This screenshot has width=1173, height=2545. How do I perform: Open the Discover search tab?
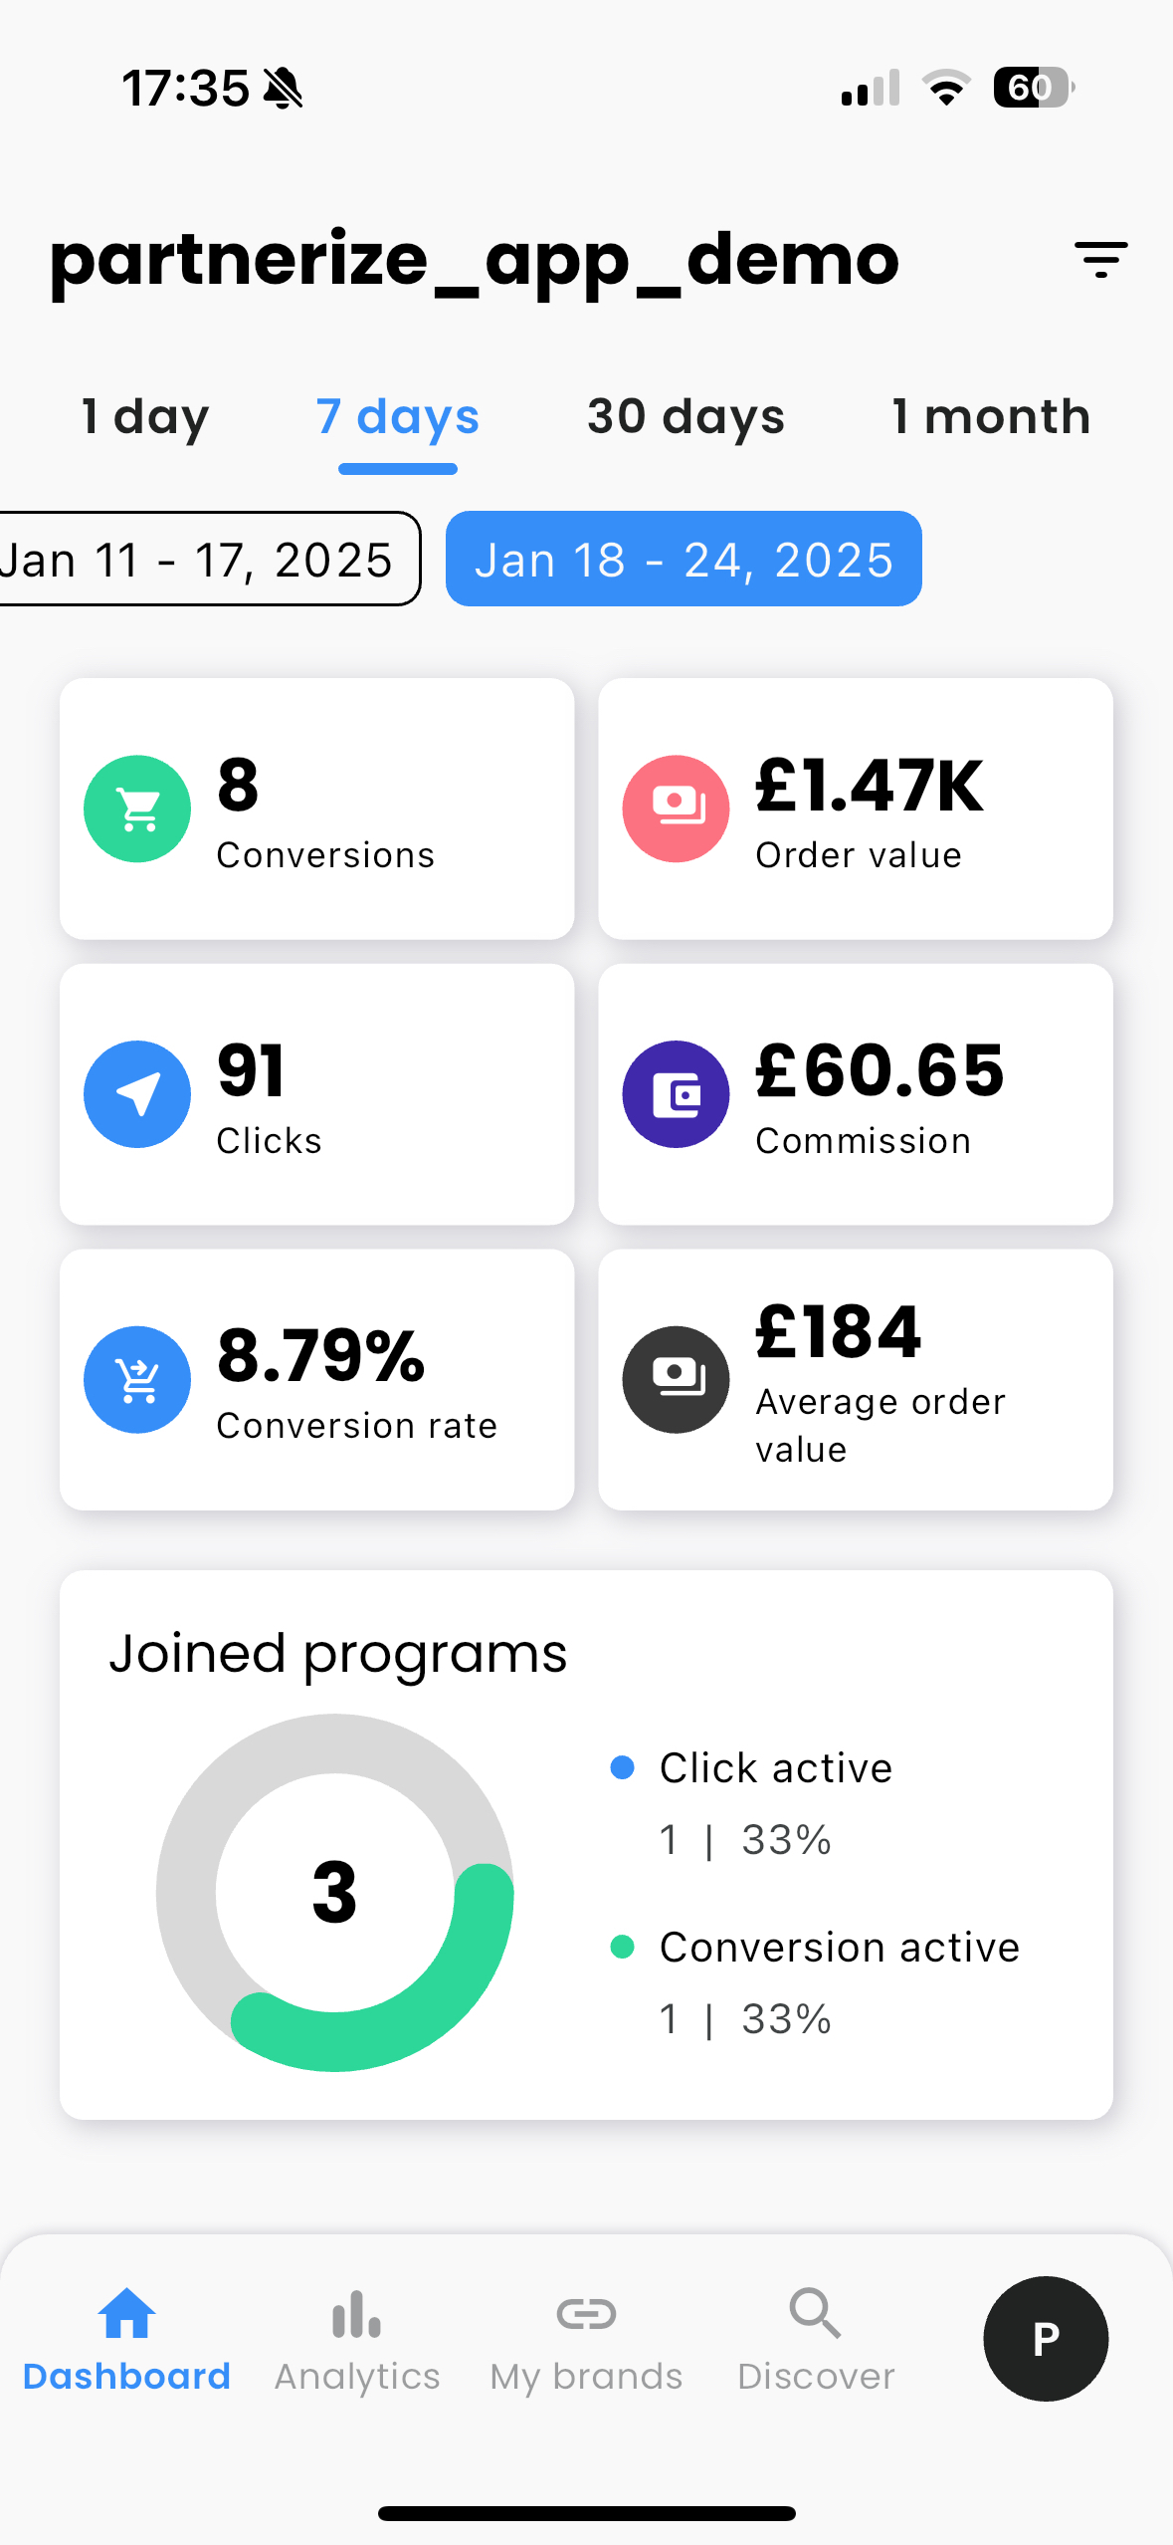pyautogui.click(x=816, y=2338)
